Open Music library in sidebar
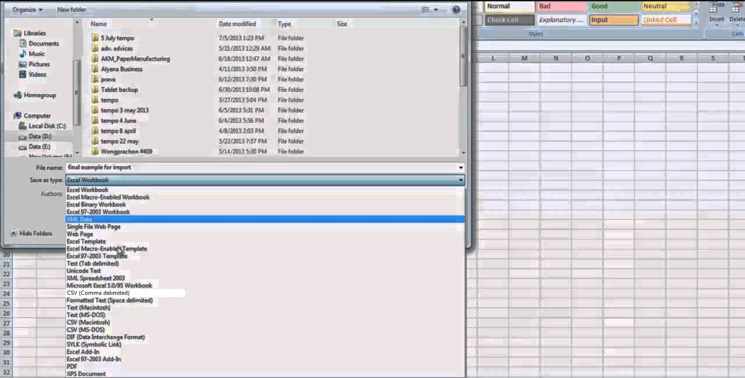This screenshot has height=378, width=745. (37, 54)
